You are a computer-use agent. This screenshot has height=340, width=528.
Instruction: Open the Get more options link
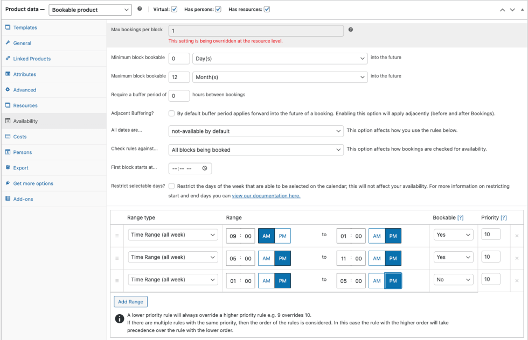[x=33, y=183]
